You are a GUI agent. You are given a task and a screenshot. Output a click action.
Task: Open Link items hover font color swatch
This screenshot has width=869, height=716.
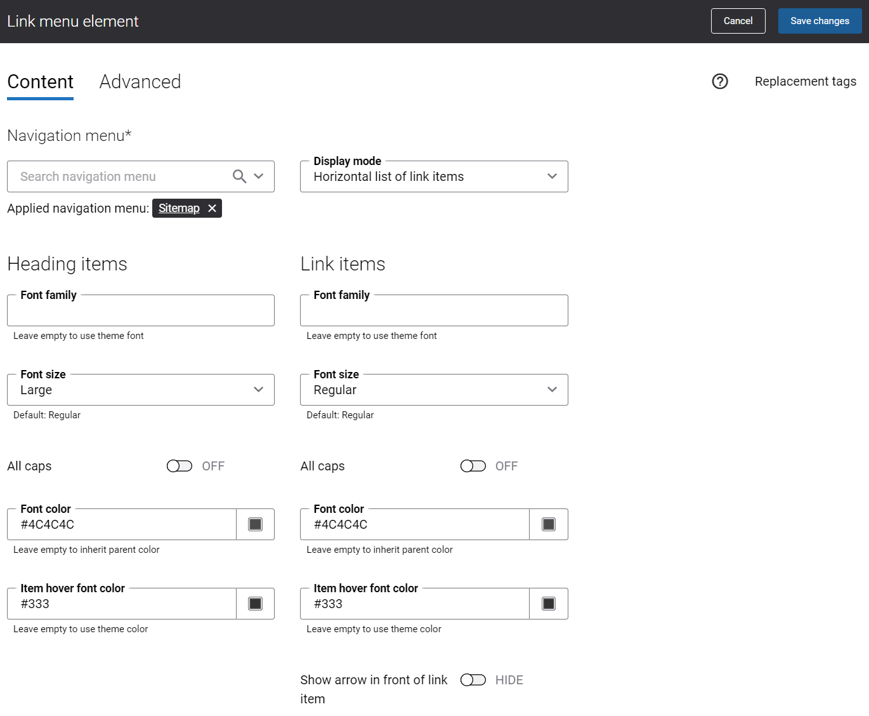(549, 604)
